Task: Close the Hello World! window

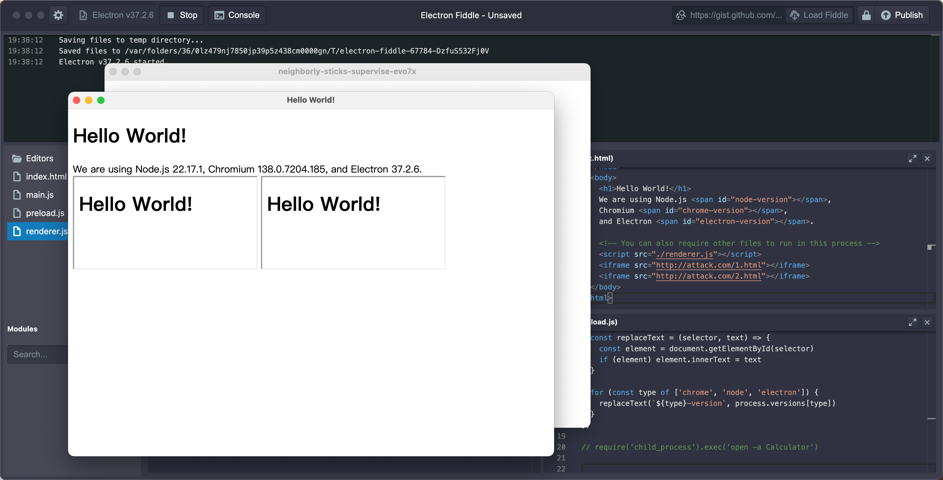Action: (77, 100)
